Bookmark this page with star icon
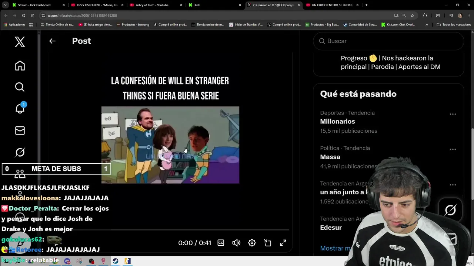The height and width of the screenshot is (266, 474). point(412,16)
